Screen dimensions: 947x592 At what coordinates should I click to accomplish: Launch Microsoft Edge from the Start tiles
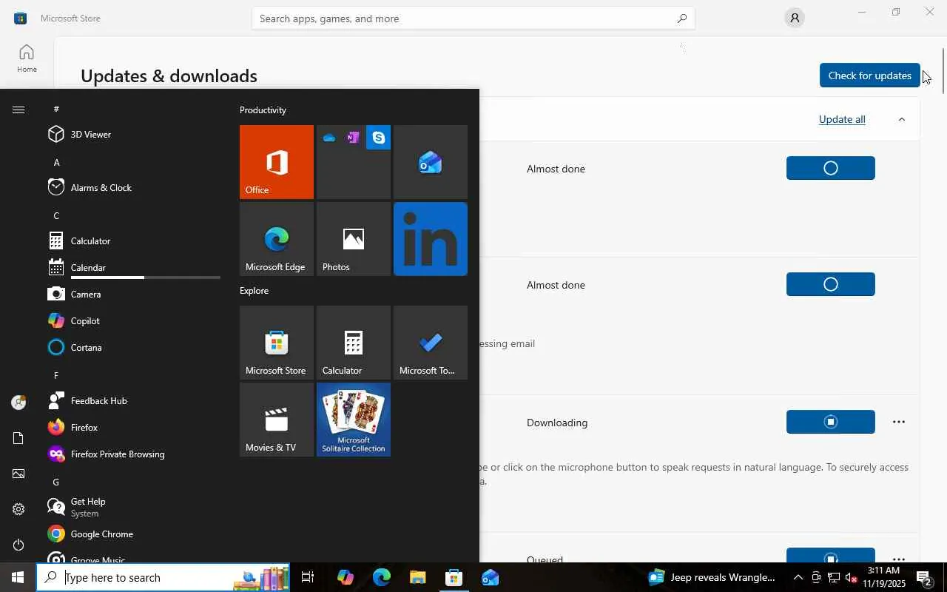277,239
